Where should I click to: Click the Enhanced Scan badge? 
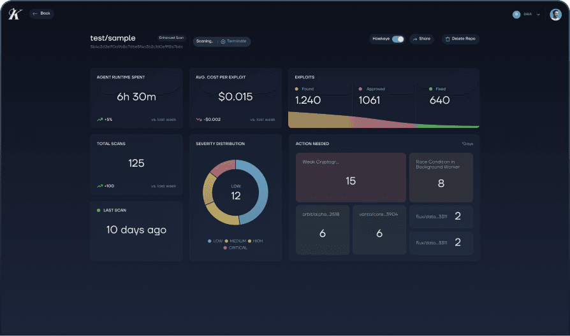(172, 38)
